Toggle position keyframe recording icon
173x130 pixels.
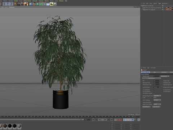tap(124, 120)
